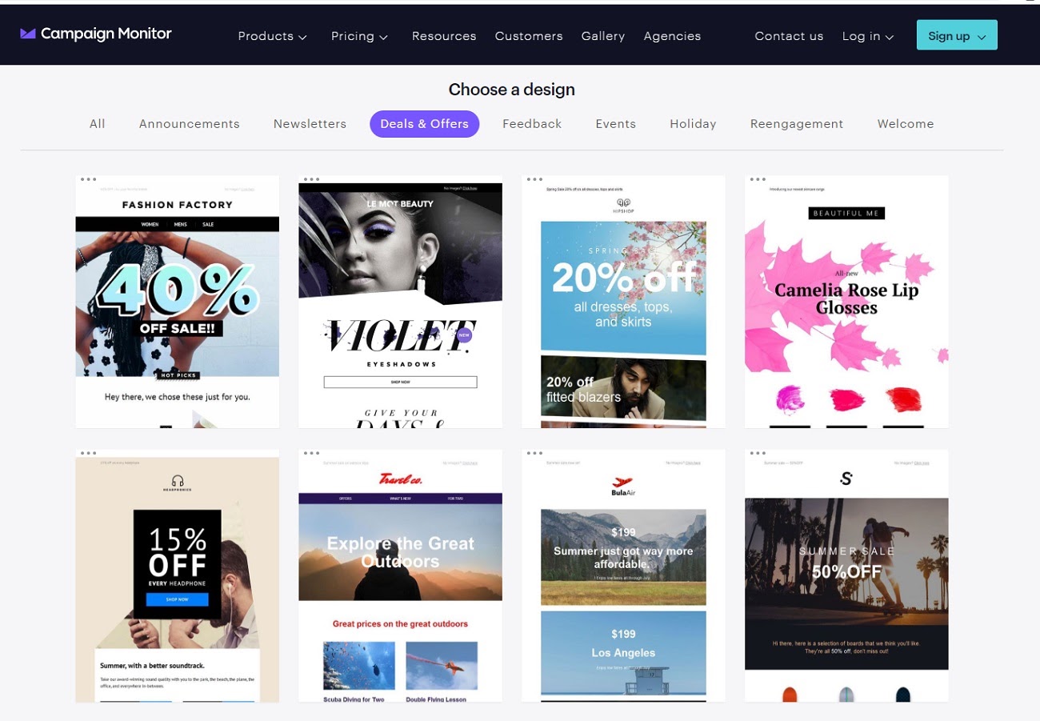
Task: Visit the Customers menu item
Action: (529, 36)
